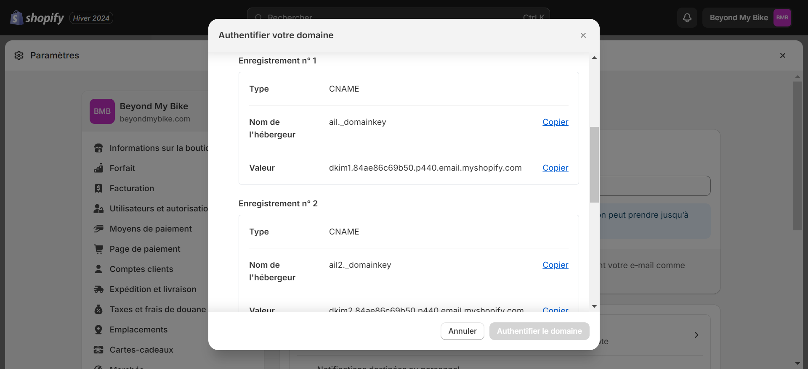Click the settings page scrollbar thumb

coord(797,156)
